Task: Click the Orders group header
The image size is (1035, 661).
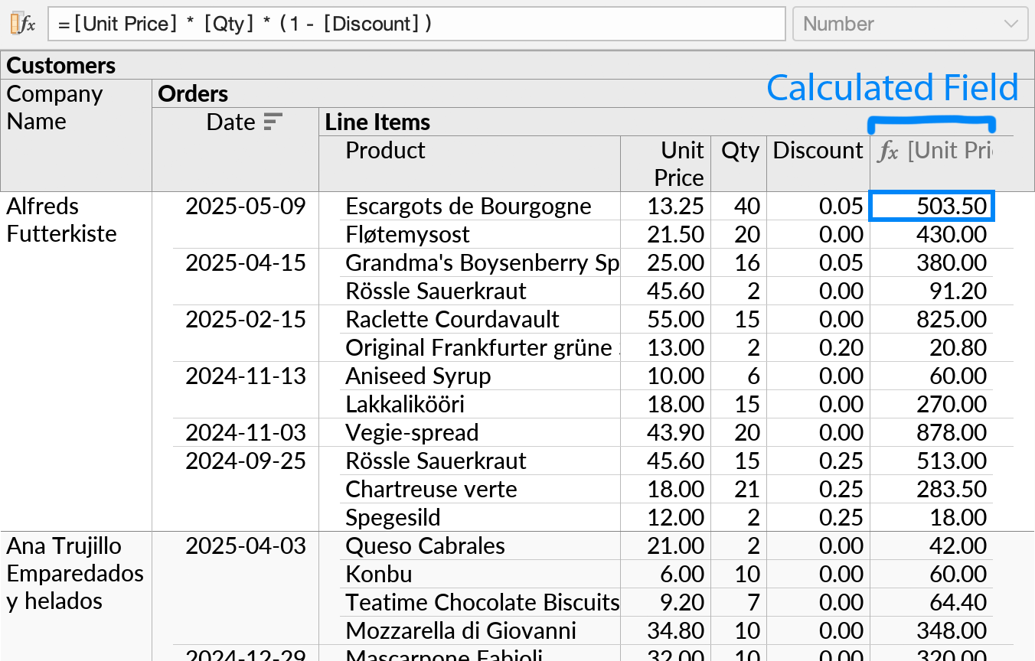Action: 192,93
